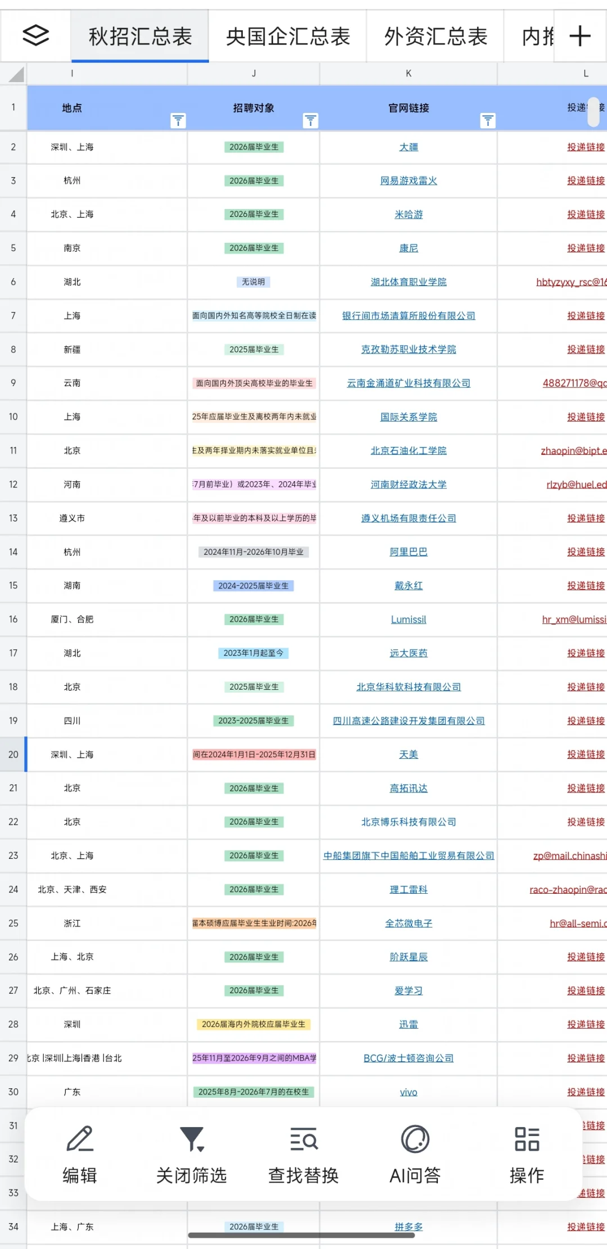Open filter for 招聘对象 column
This screenshot has height=1249, width=607.
click(311, 120)
